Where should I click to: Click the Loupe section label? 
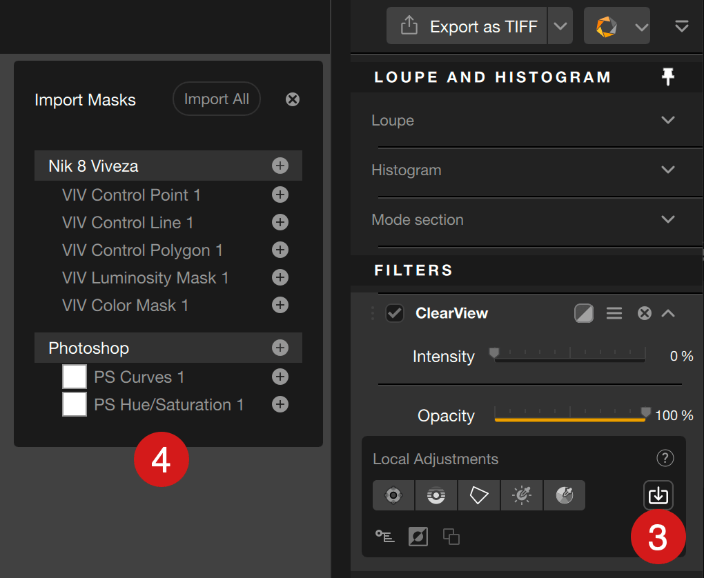point(393,120)
